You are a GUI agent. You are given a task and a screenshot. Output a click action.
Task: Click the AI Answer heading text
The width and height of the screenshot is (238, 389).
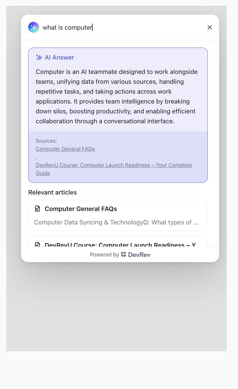click(59, 57)
